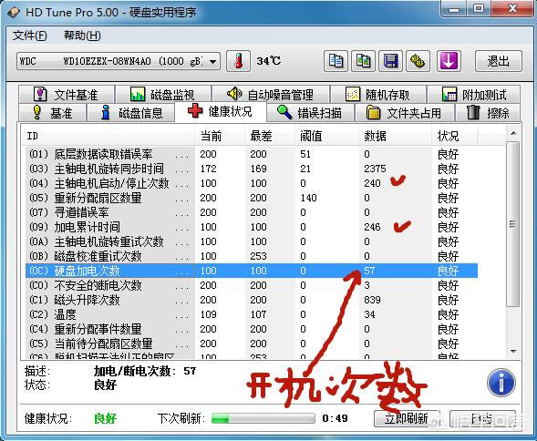
Task: Switch to the 磁盘信息 tab
Action: tap(130, 113)
